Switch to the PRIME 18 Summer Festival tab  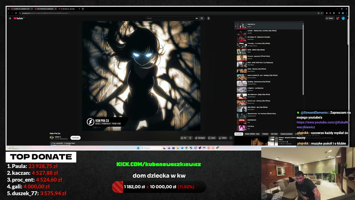tap(22, 9)
